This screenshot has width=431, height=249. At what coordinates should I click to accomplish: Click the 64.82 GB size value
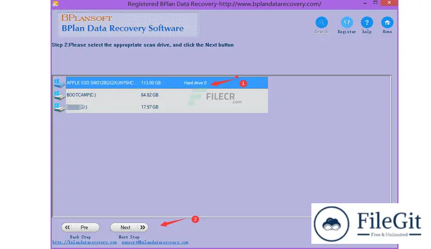150,95
